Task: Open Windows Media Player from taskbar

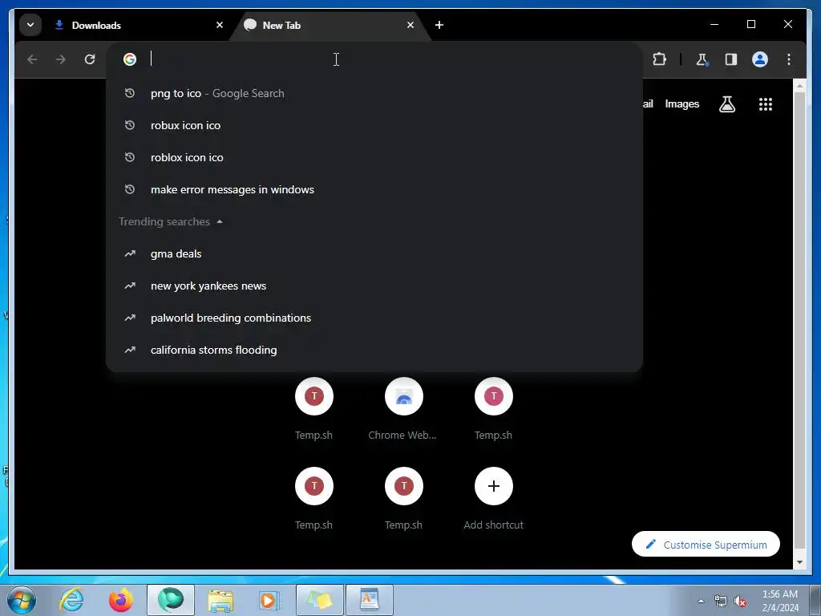Action: (x=269, y=600)
